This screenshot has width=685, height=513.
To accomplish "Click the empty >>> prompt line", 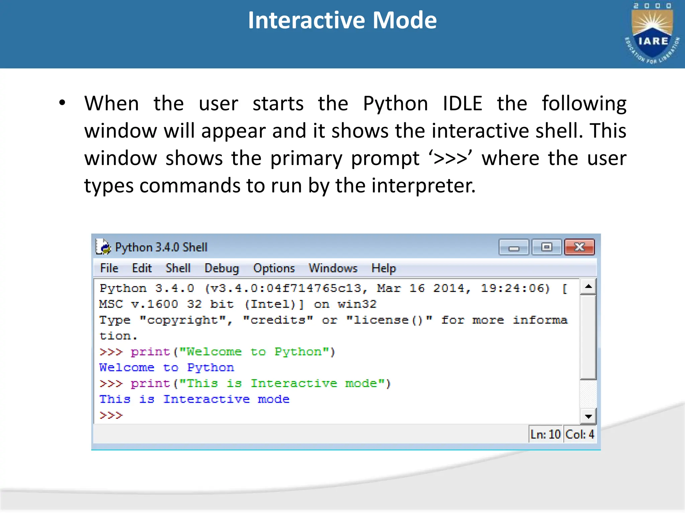I will 112,415.
